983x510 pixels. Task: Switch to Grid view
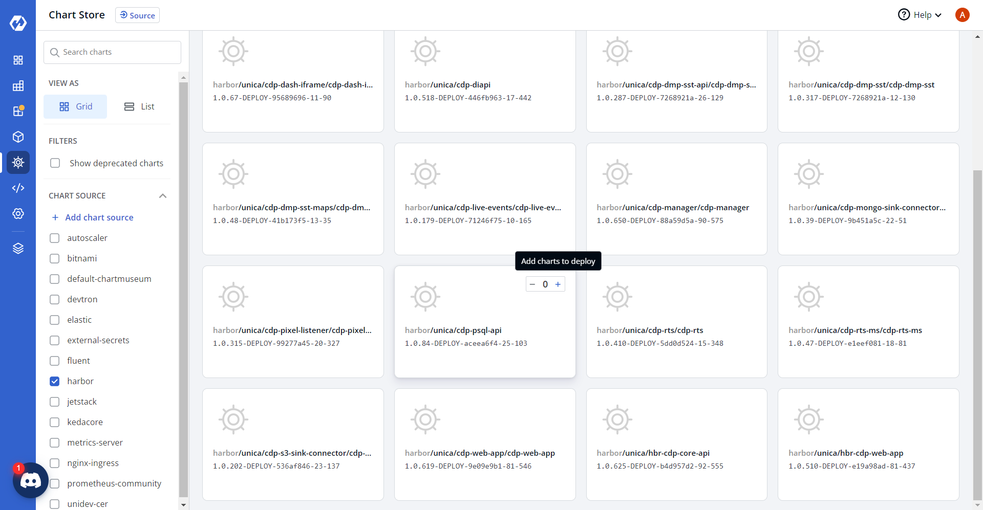(x=75, y=106)
